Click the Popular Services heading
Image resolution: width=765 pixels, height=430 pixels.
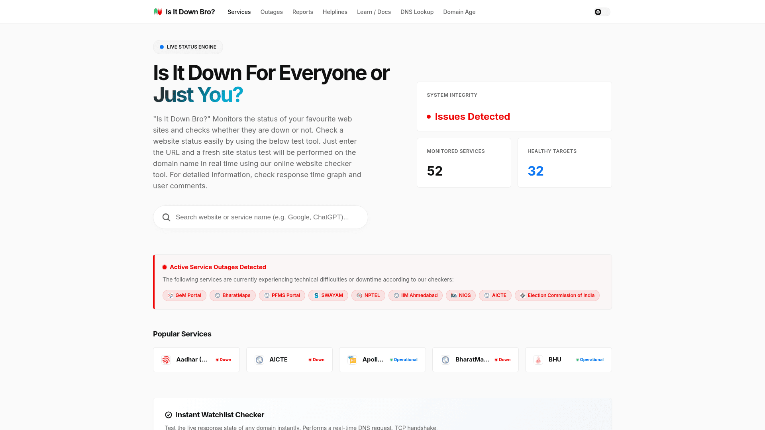click(x=182, y=334)
